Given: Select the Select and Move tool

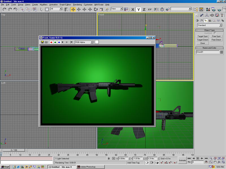Looking at the screenshot, I should tap(73, 9).
